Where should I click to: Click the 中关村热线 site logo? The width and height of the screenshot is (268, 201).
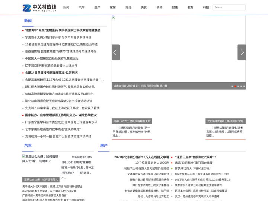click(x=39, y=8)
